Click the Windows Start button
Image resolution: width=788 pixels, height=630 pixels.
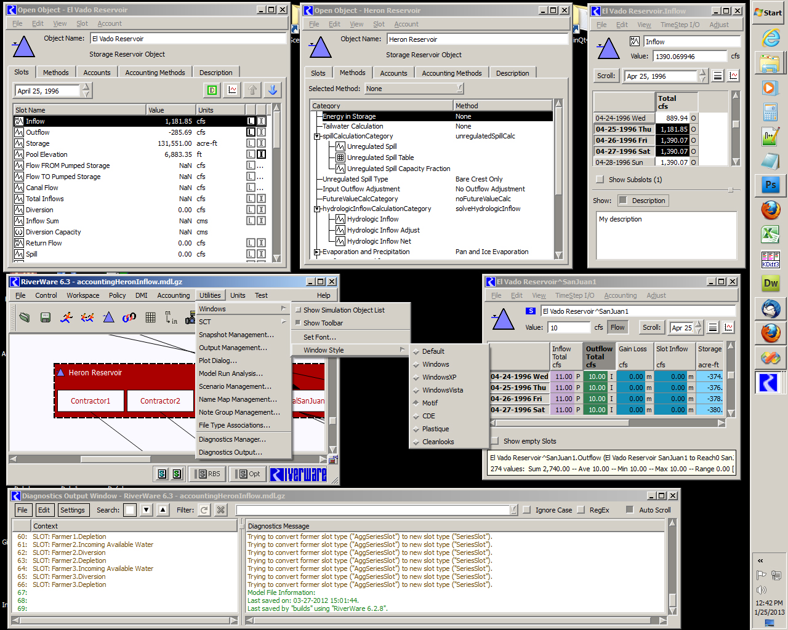coord(768,12)
